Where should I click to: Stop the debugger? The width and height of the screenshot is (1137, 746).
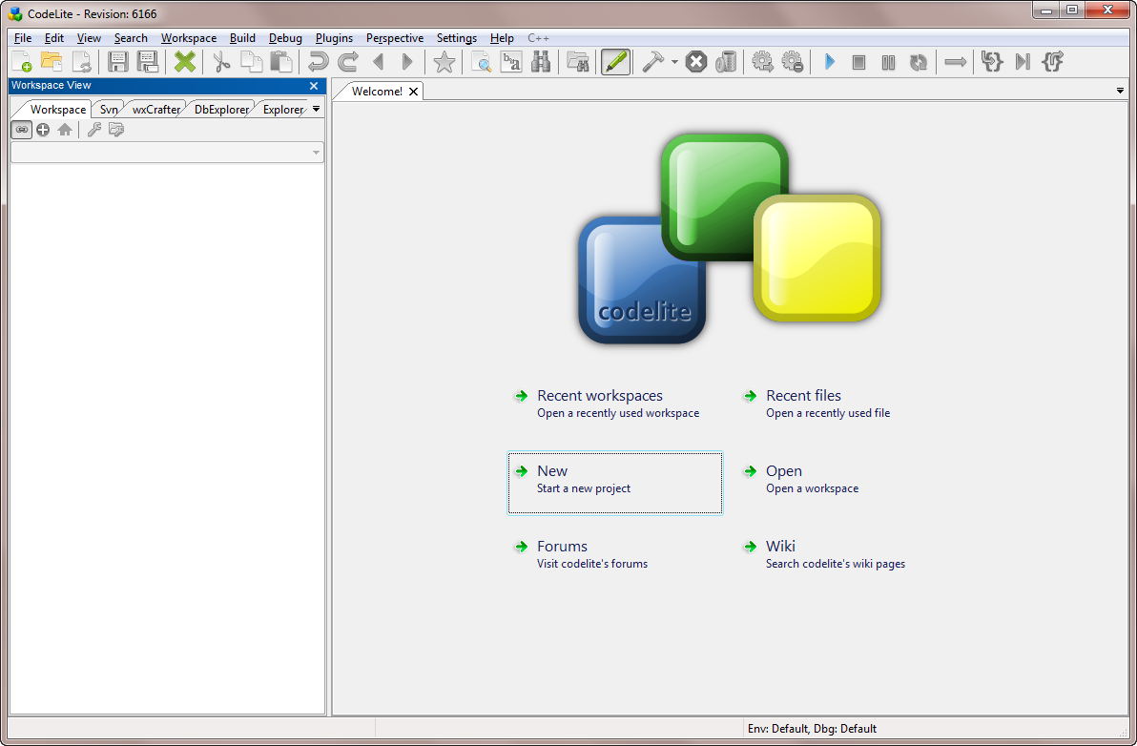click(x=858, y=62)
